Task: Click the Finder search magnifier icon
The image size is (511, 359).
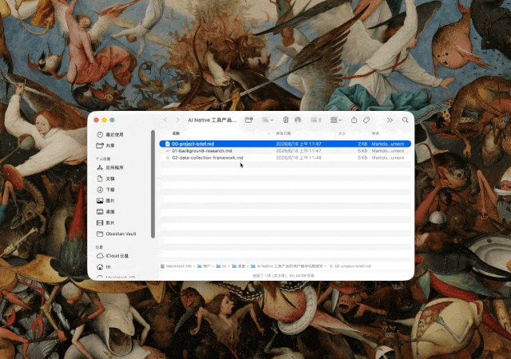Action: [x=405, y=120]
